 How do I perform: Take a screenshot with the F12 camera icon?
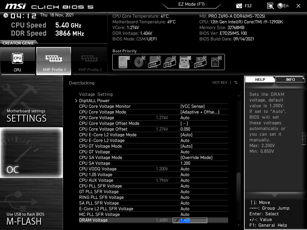[239, 6]
